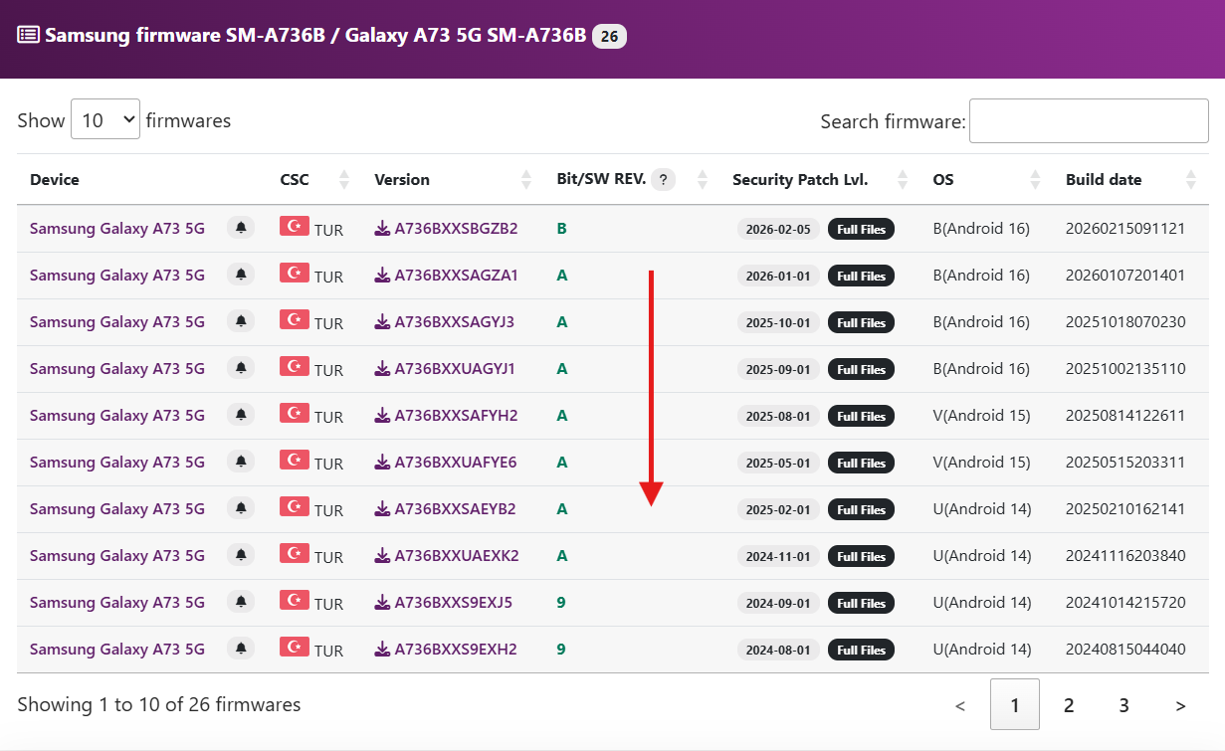Click Full Files badge for 2024-11-01 patch

pos(861,556)
